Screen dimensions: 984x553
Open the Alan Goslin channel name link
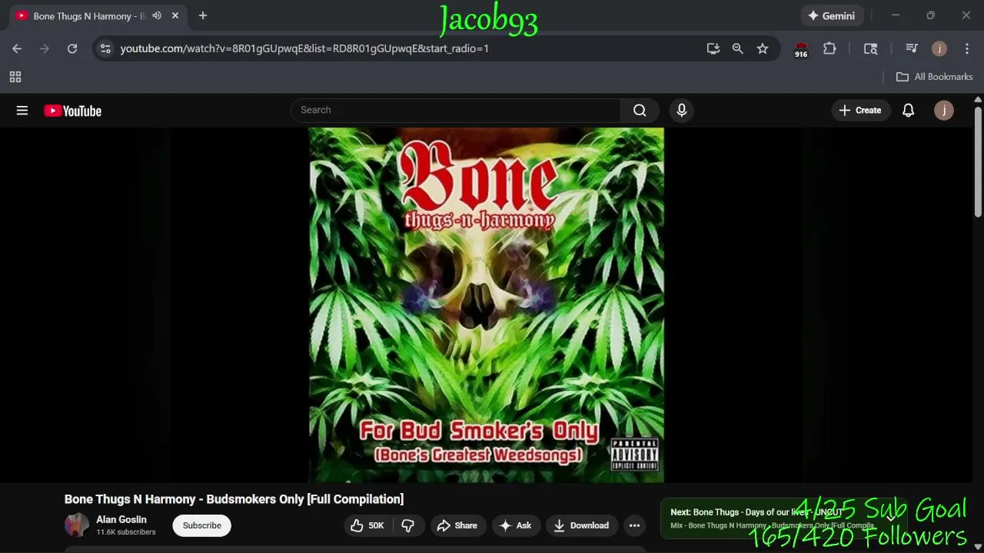pos(121,520)
